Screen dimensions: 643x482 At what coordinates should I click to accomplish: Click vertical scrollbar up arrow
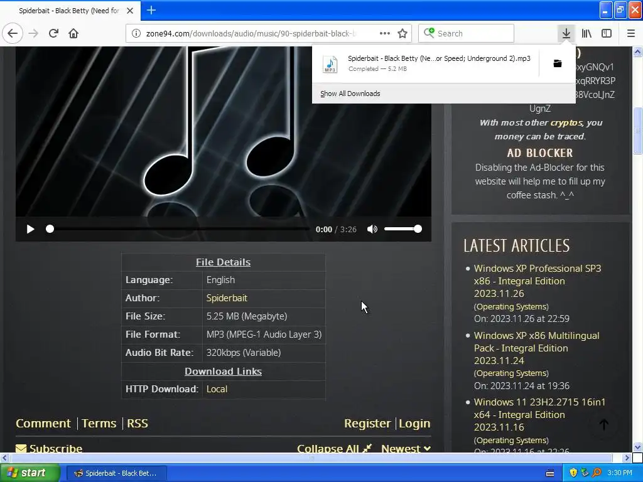click(x=638, y=51)
